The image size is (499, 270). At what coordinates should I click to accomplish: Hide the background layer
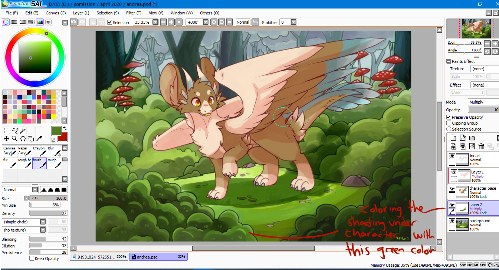452,222
